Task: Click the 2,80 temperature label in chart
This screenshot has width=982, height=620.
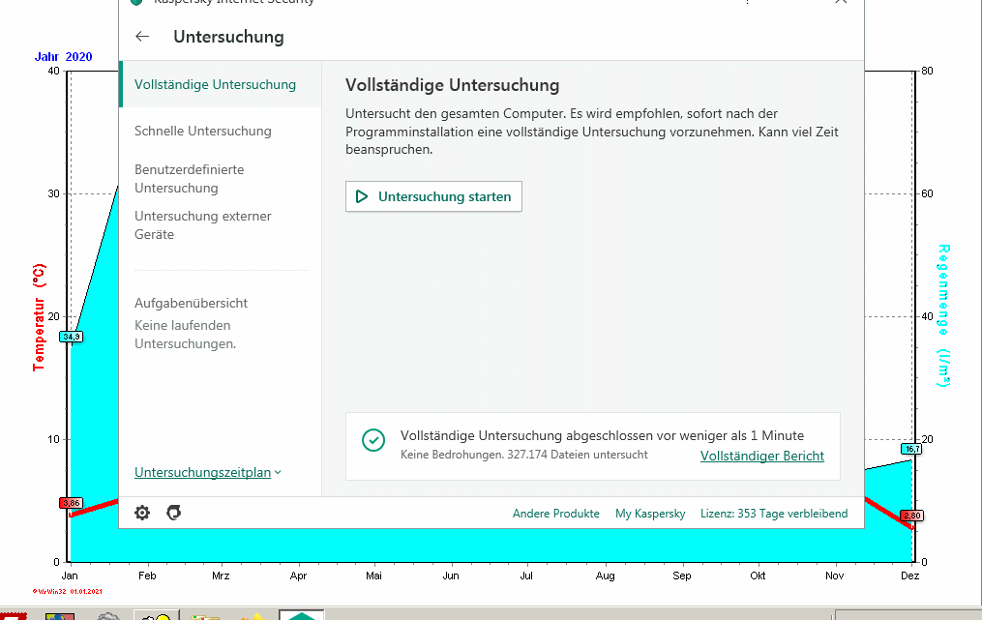Action: (x=911, y=516)
